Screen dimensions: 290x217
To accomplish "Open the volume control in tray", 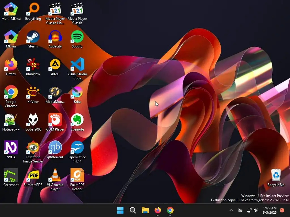I will [x=256, y=210].
